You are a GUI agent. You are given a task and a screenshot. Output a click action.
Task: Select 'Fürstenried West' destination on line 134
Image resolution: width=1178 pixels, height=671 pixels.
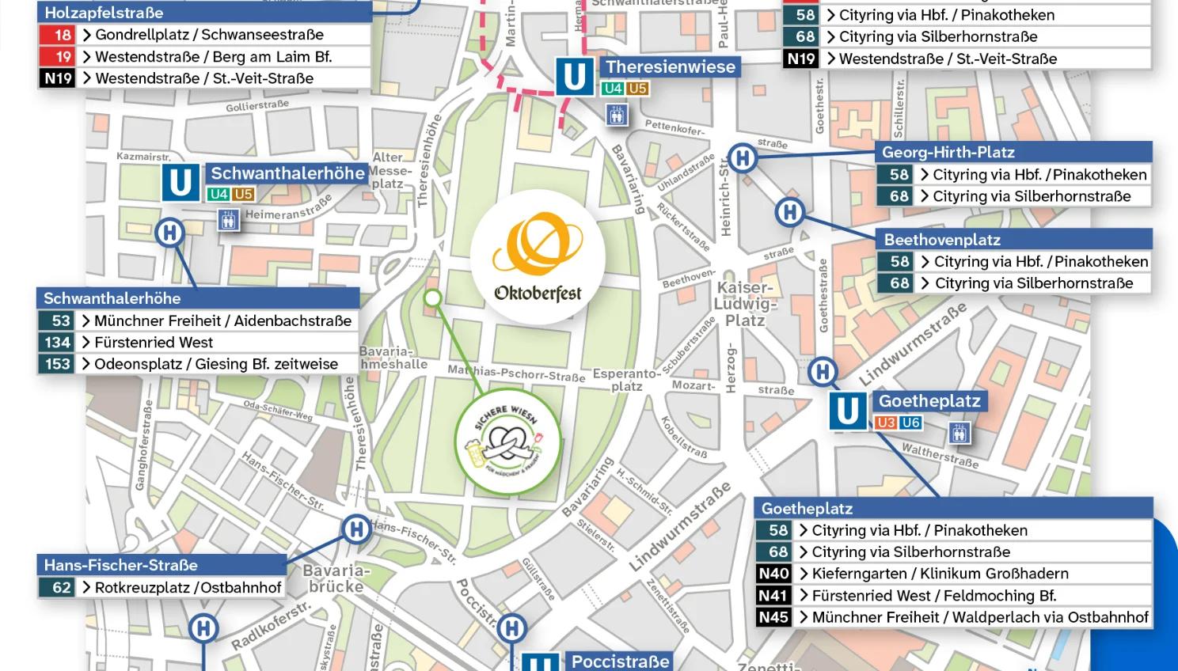pyautogui.click(x=154, y=343)
